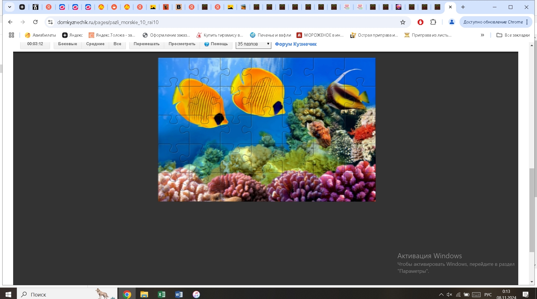The height and width of the screenshot is (299, 537).
Task: Shuffle the puzzle with Перемешать
Action: tap(147, 44)
